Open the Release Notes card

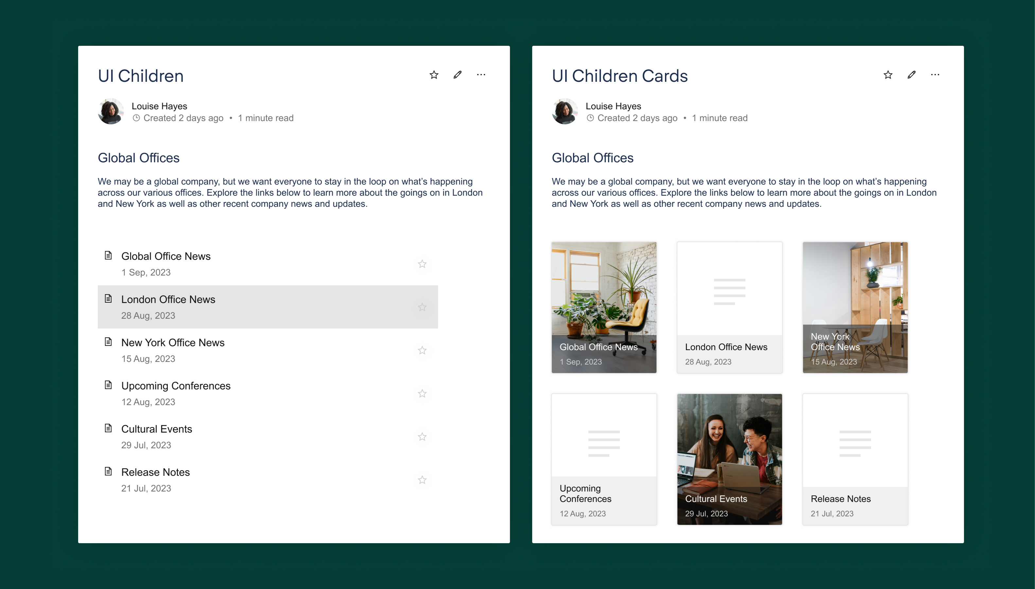click(855, 459)
